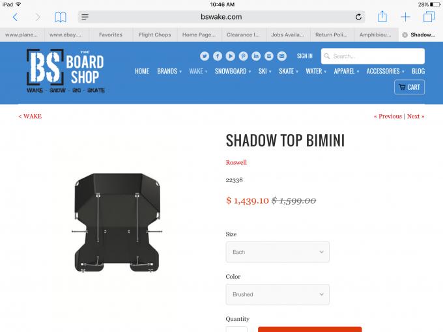Close the Shadow tab
443x332 pixels.
(405, 35)
